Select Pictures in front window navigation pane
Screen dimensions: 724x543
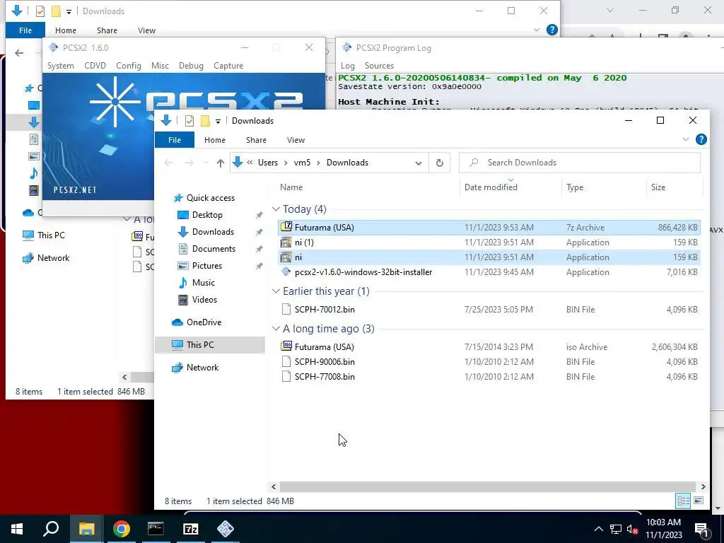click(x=207, y=266)
